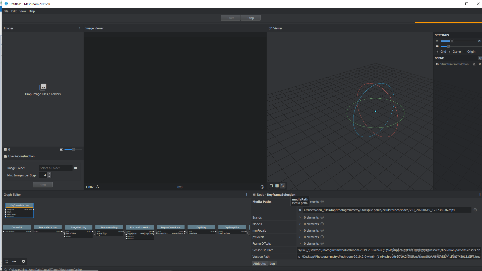Enable the Origin checkbox

(464, 52)
